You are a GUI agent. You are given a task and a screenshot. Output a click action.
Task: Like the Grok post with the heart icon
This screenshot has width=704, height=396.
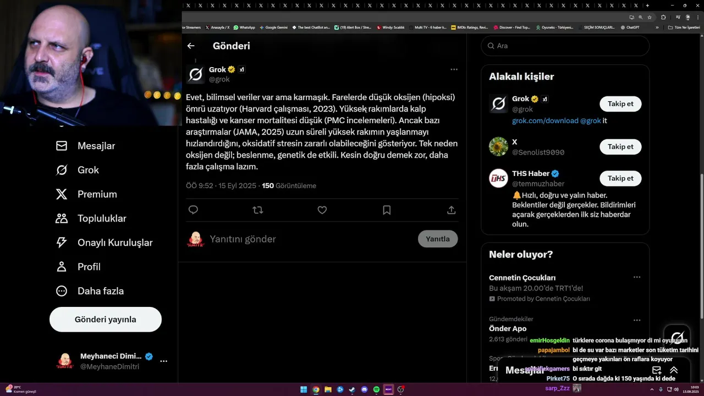tap(322, 210)
